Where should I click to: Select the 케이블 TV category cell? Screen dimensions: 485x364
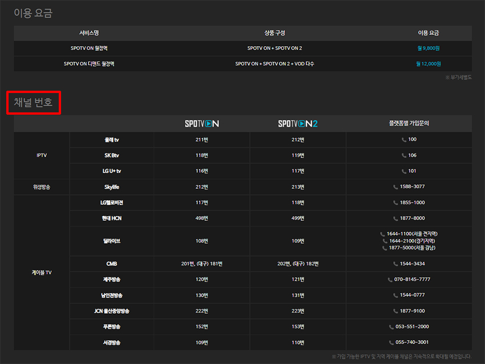point(42,273)
